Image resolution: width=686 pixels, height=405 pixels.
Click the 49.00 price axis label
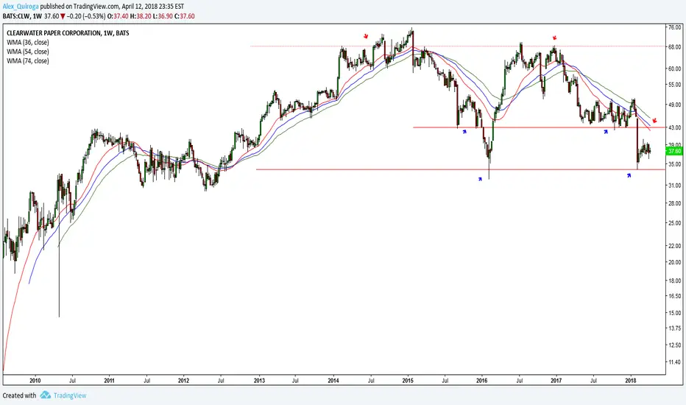coord(675,105)
